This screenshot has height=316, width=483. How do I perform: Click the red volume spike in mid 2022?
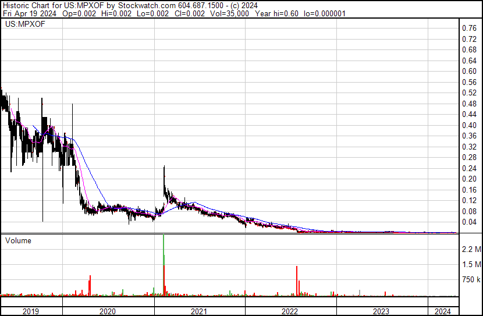click(297, 281)
